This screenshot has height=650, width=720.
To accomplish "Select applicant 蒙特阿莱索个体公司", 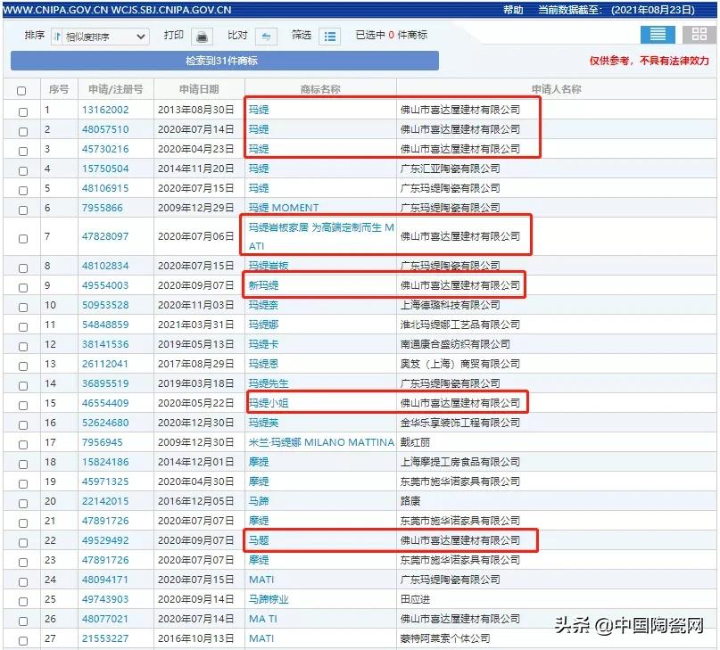I will click(445, 638).
